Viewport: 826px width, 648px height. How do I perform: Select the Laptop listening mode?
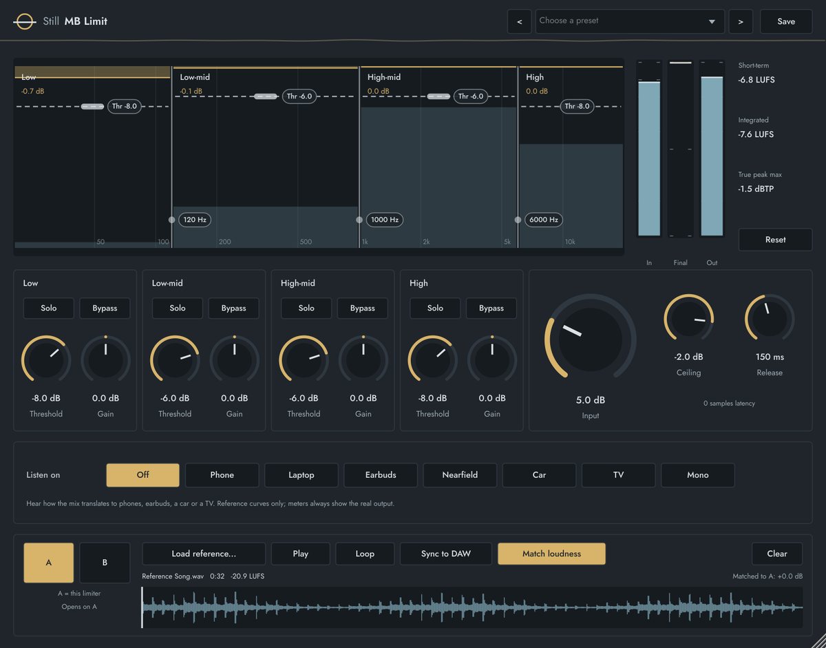click(x=301, y=474)
